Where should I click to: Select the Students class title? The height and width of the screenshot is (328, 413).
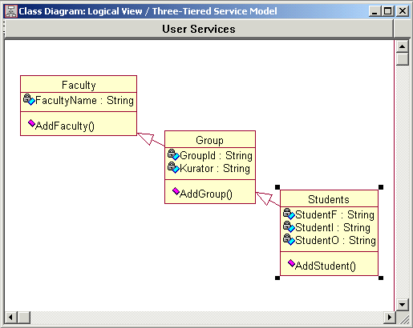click(x=329, y=199)
